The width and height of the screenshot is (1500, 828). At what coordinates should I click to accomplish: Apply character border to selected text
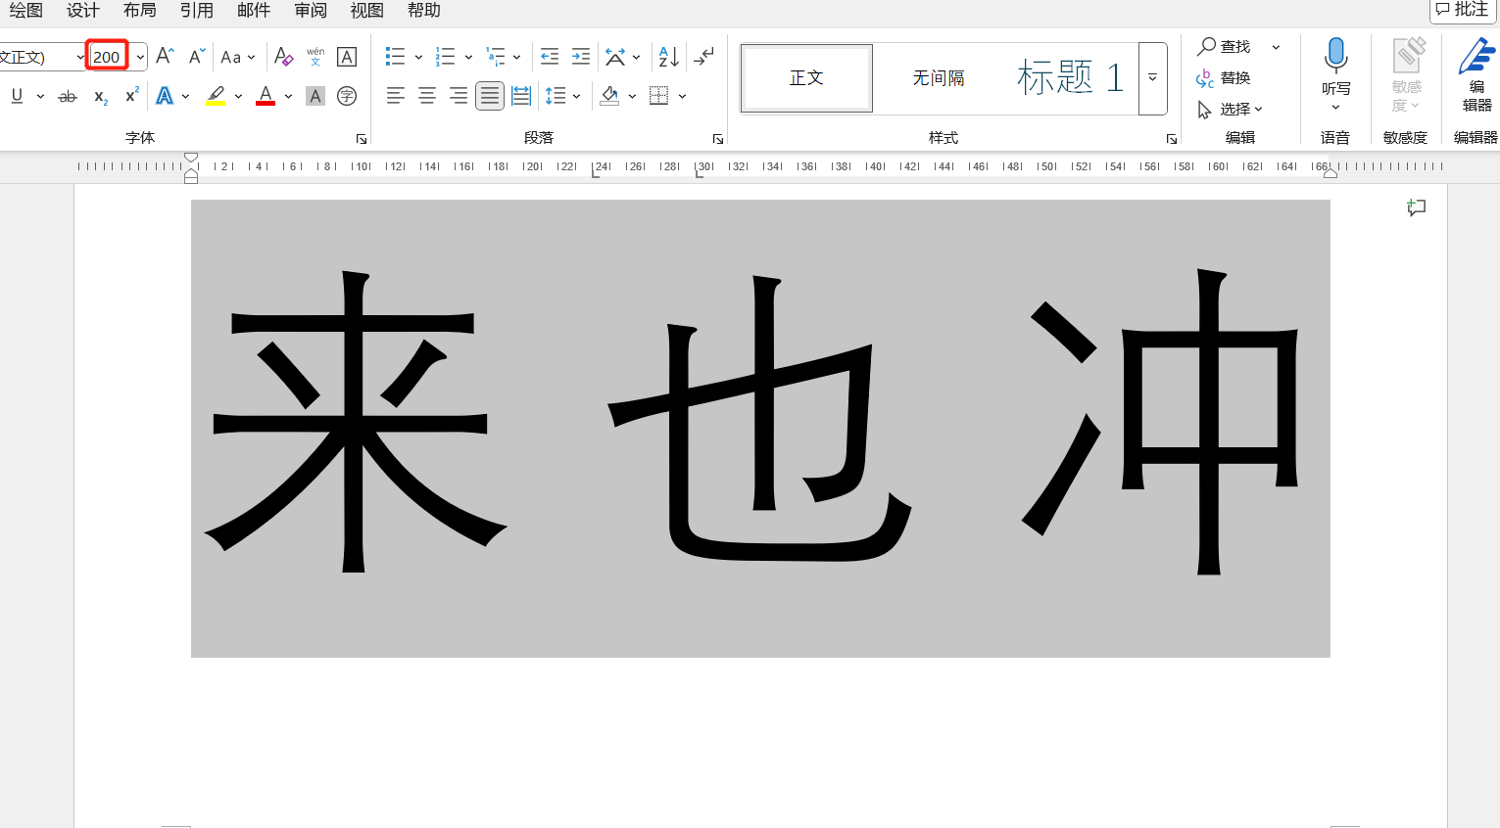[x=347, y=57]
